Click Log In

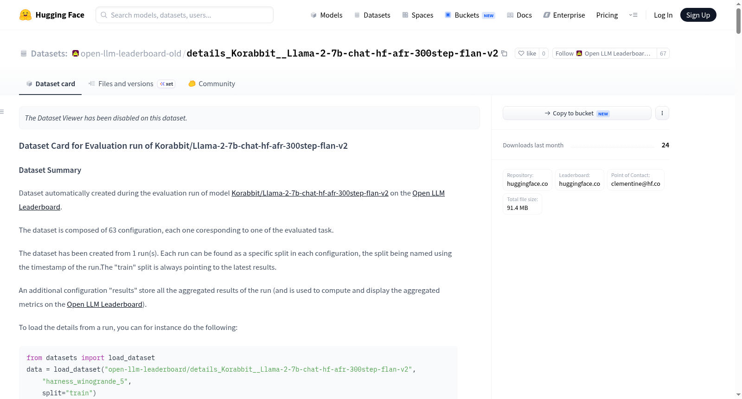click(663, 15)
